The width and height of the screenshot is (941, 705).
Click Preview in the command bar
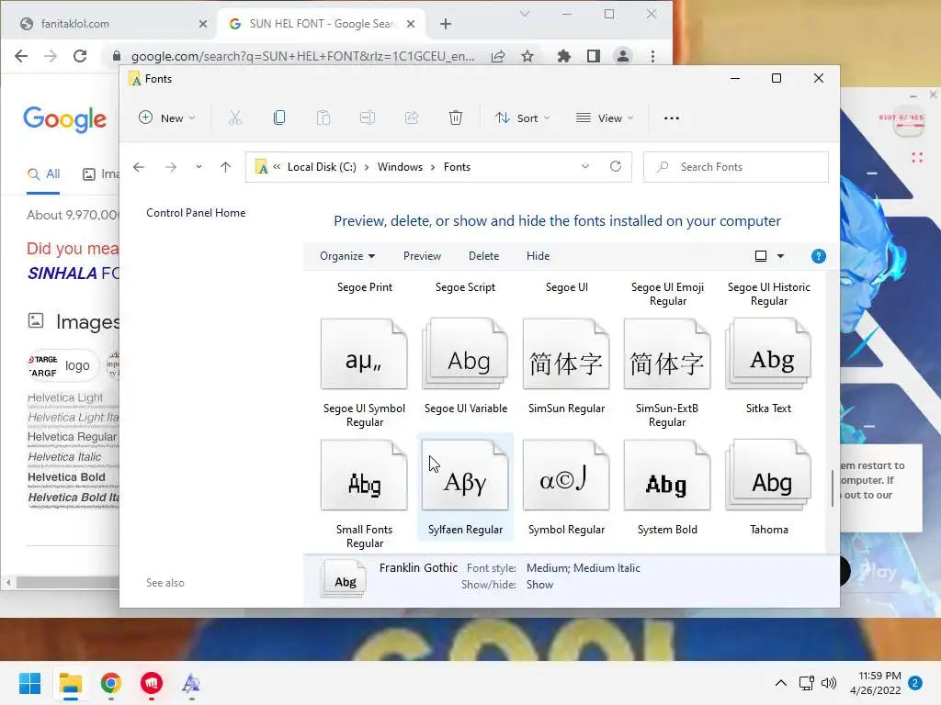422,256
